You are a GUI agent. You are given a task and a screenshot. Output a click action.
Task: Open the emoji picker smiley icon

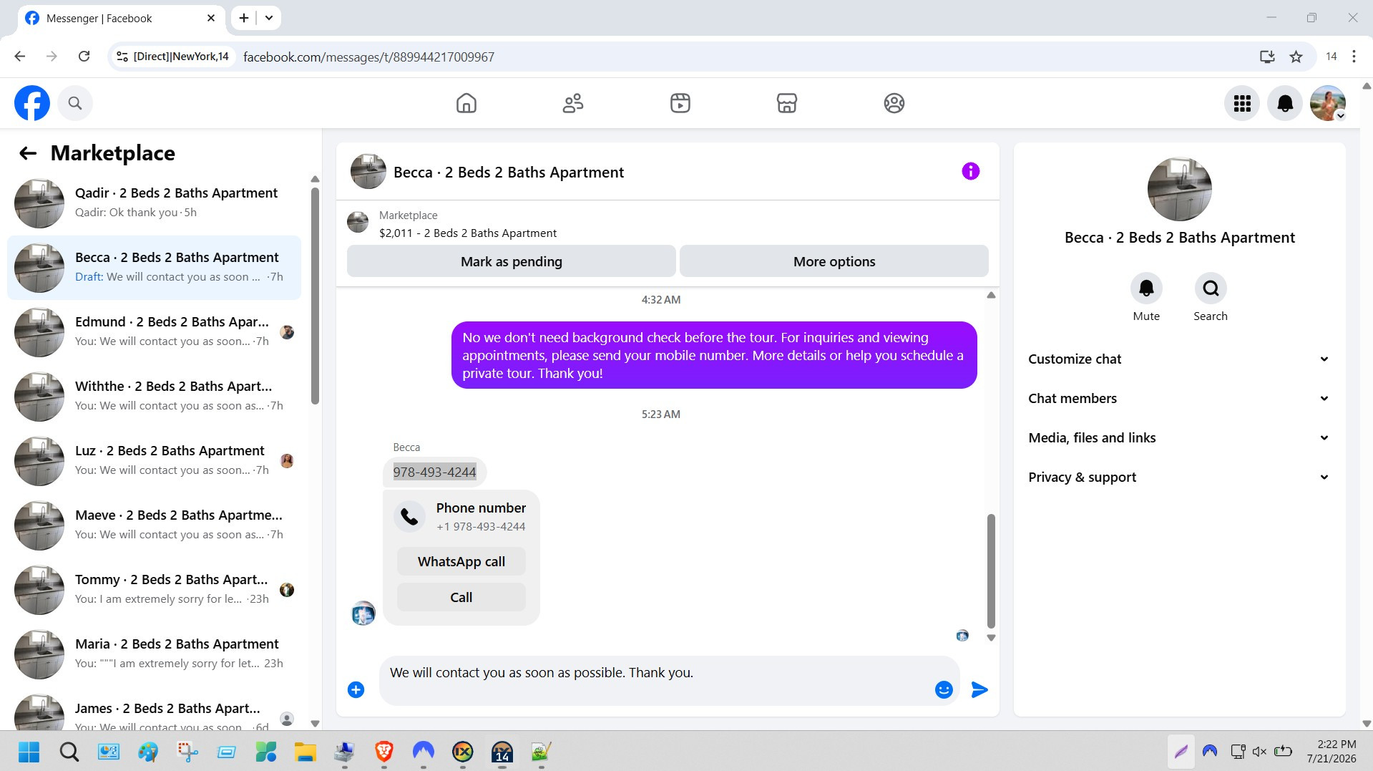point(944,689)
